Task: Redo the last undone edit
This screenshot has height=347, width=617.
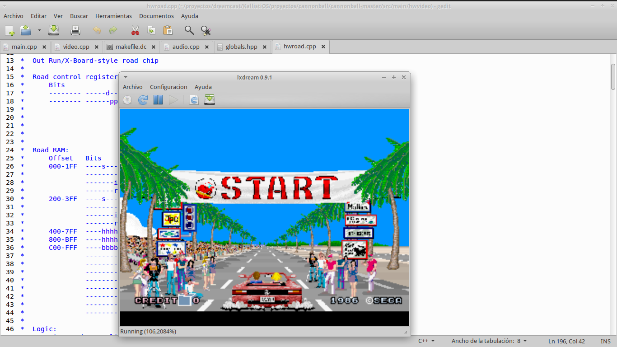Action: click(x=113, y=30)
